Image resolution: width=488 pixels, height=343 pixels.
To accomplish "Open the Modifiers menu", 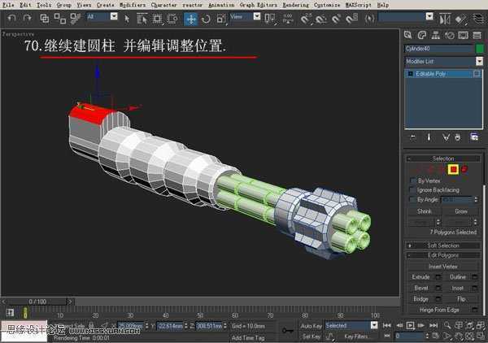I will tap(133, 5).
